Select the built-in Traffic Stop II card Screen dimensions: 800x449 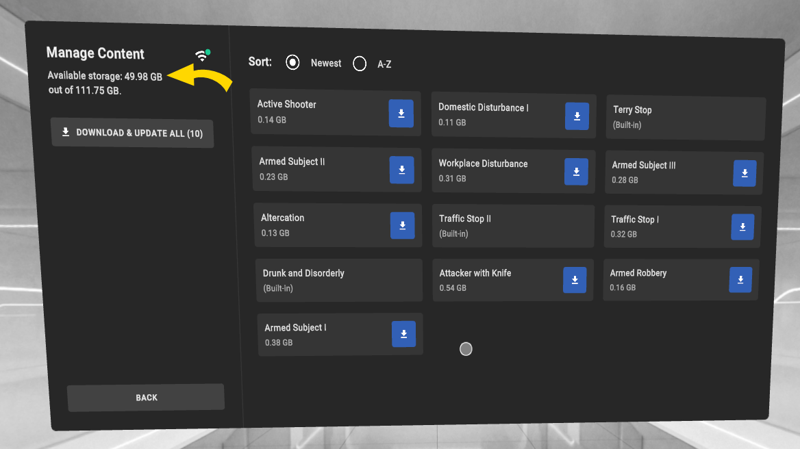[513, 226]
